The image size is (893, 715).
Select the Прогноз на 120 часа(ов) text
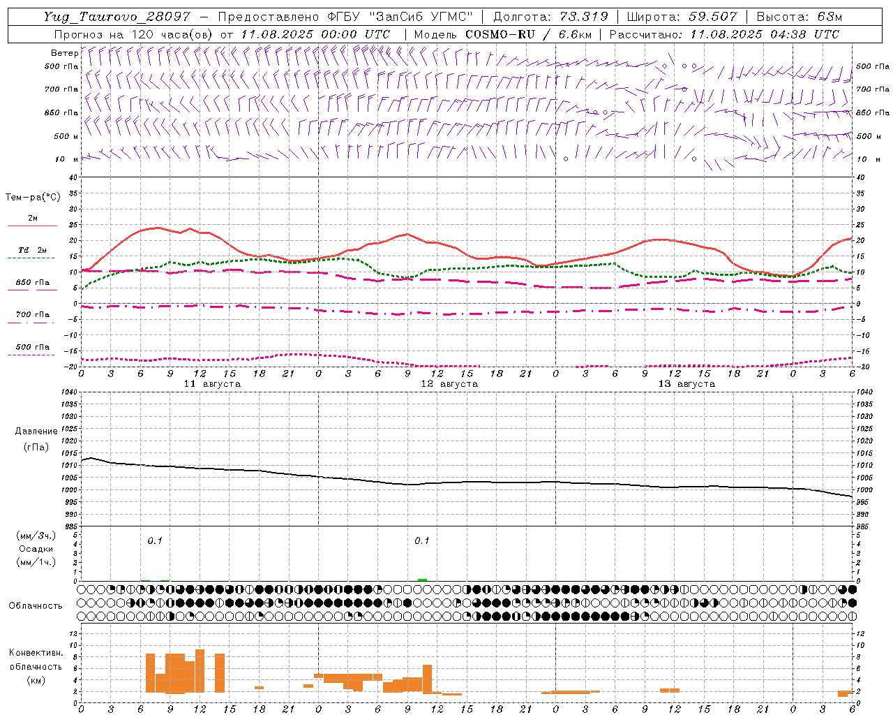point(135,34)
